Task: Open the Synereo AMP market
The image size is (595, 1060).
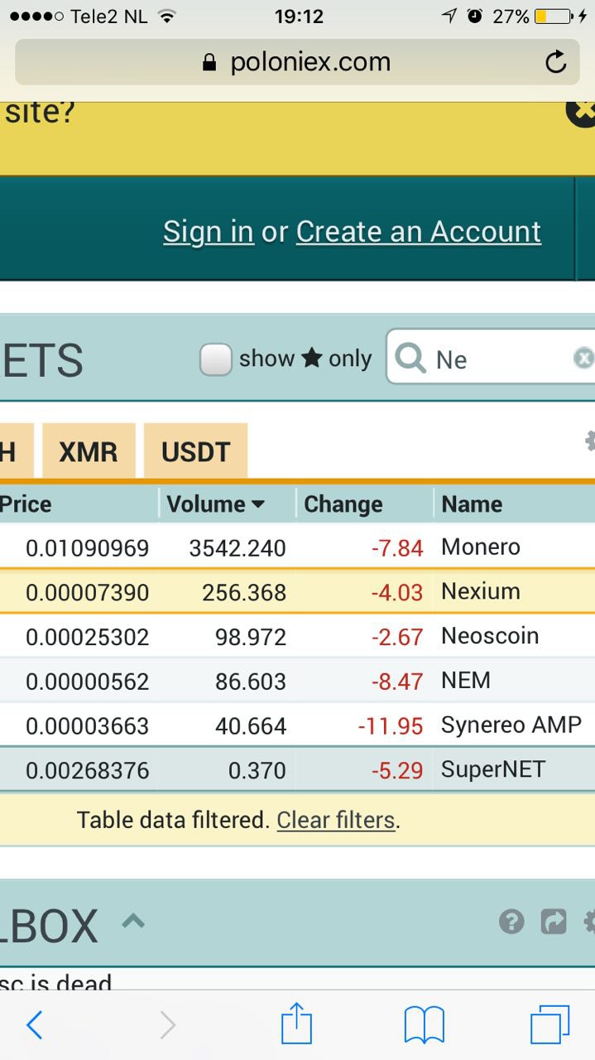Action: 297,725
